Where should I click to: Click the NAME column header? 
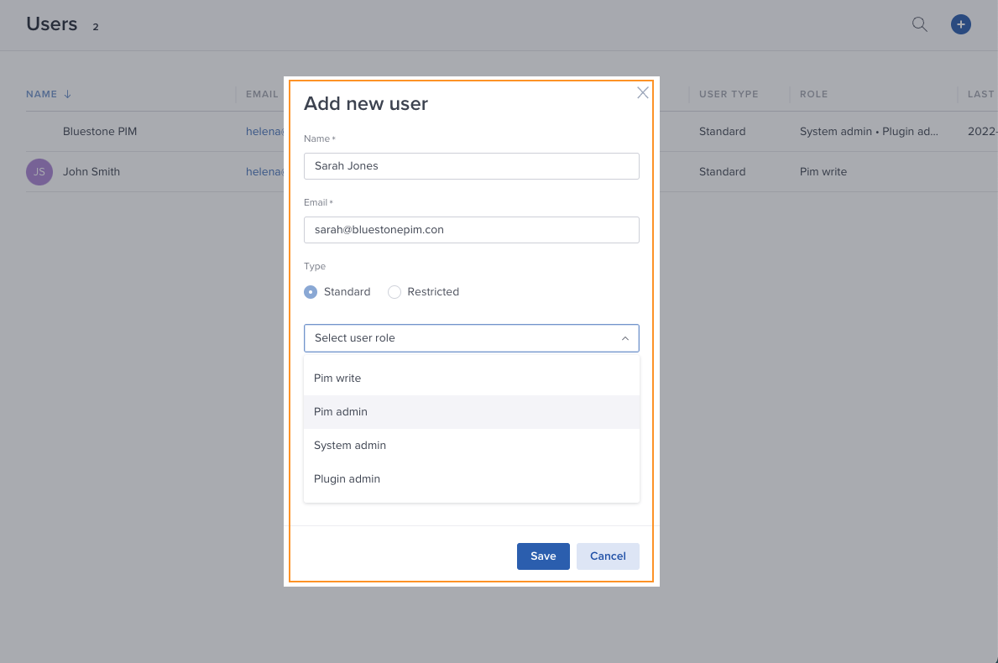click(41, 94)
